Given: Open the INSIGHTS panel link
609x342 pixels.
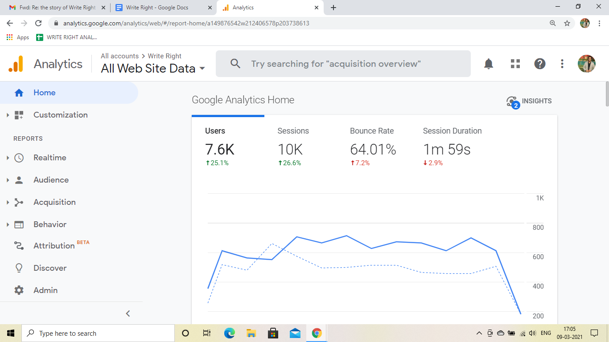Looking at the screenshot, I should click(x=537, y=101).
